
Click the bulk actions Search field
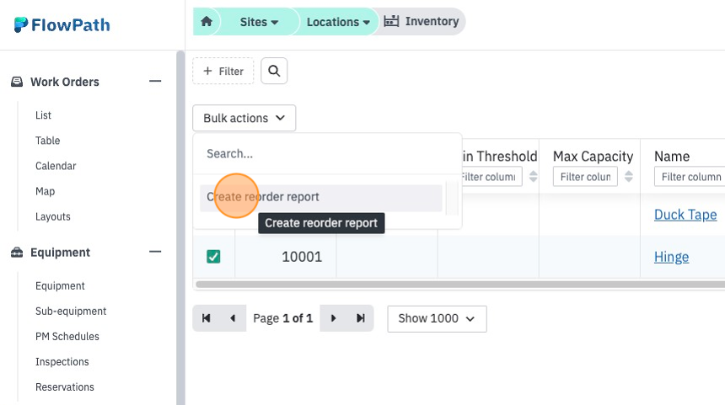[327, 154]
